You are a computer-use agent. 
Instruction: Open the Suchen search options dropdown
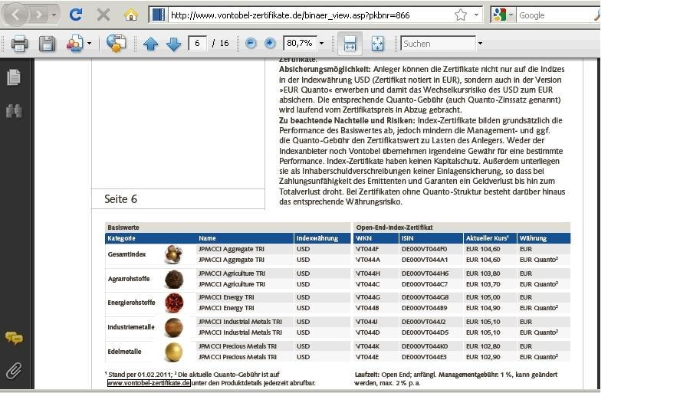point(480,44)
